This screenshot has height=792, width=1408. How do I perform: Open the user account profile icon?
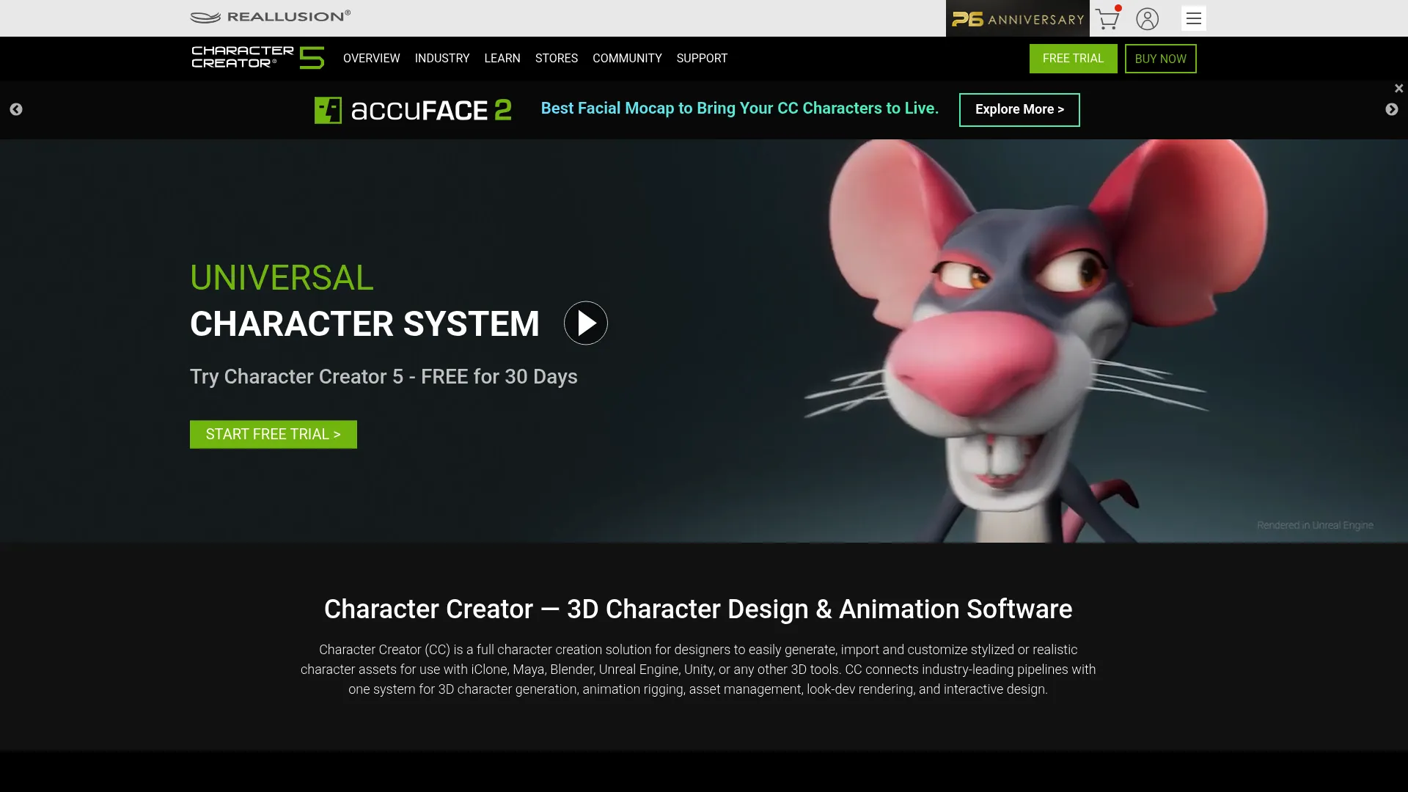coord(1148,18)
